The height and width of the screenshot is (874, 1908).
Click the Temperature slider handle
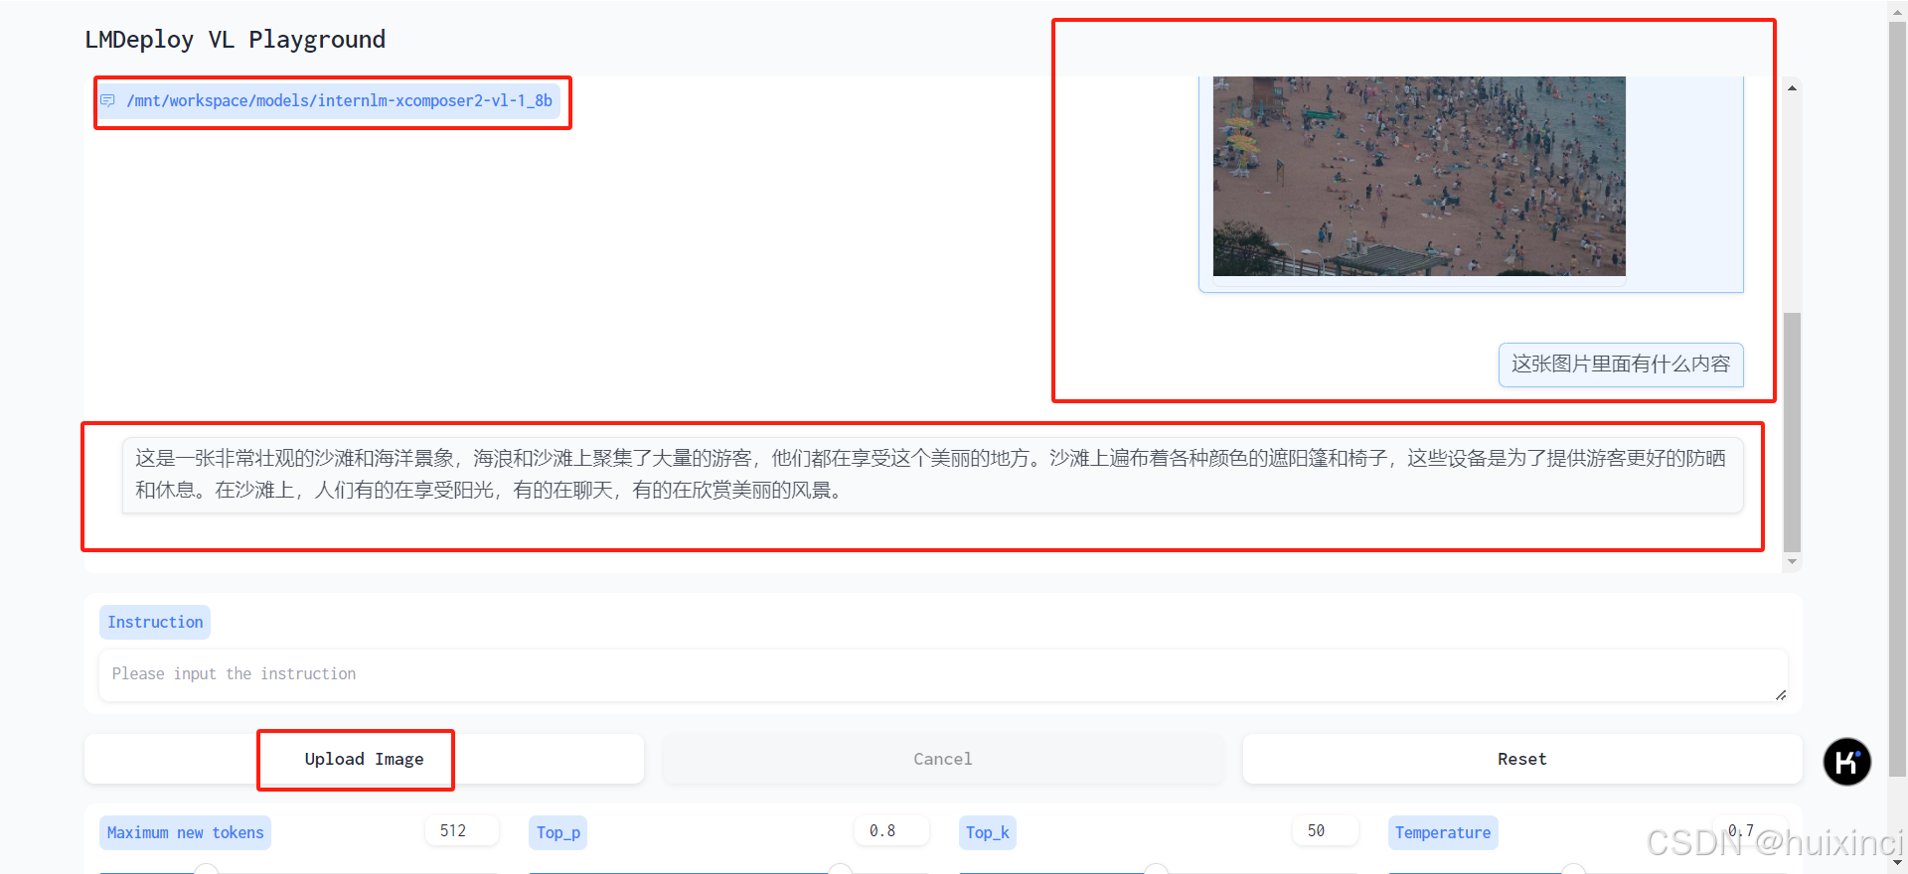tap(1573, 870)
